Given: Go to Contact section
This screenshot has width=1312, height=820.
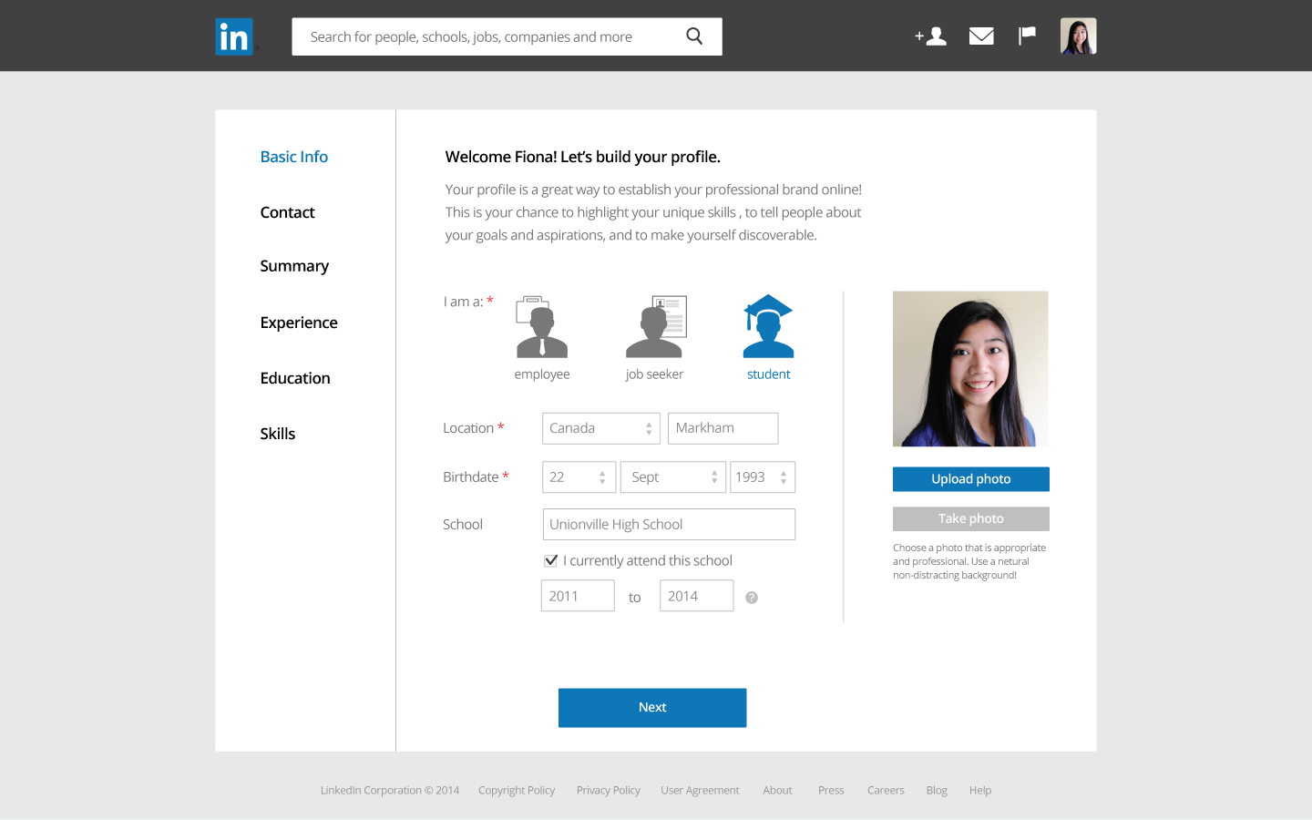Looking at the screenshot, I should [x=288, y=212].
